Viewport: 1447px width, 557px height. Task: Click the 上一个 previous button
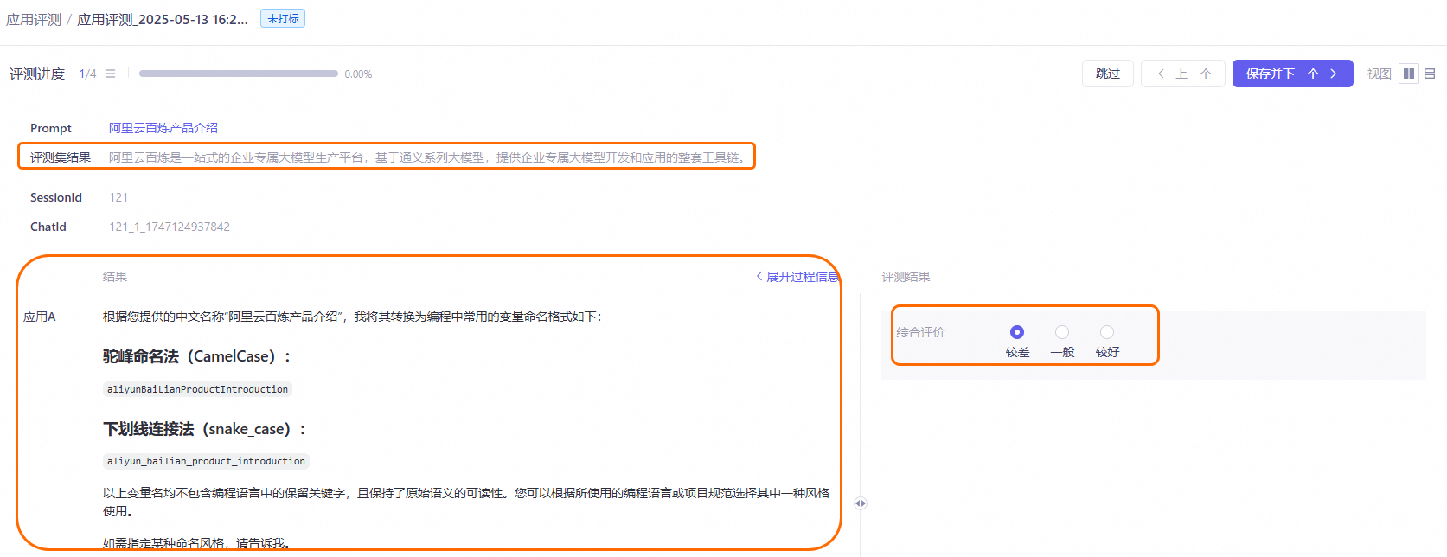pos(1183,74)
